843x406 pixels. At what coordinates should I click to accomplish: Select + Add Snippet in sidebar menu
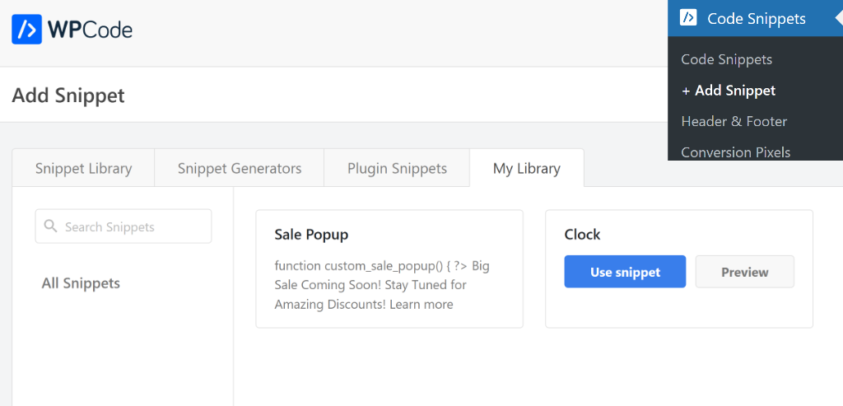[729, 91]
